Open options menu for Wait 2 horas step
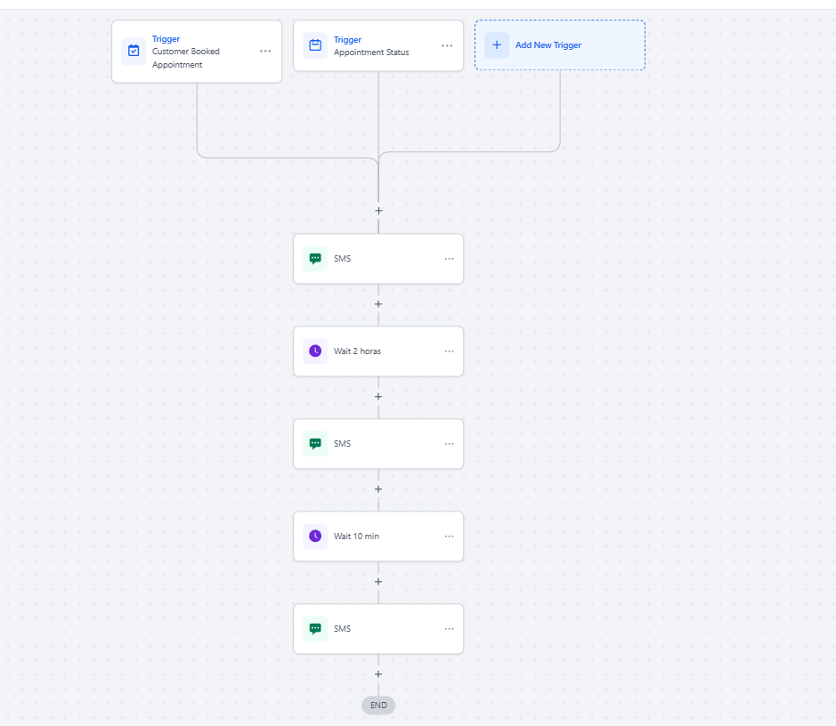 point(449,351)
